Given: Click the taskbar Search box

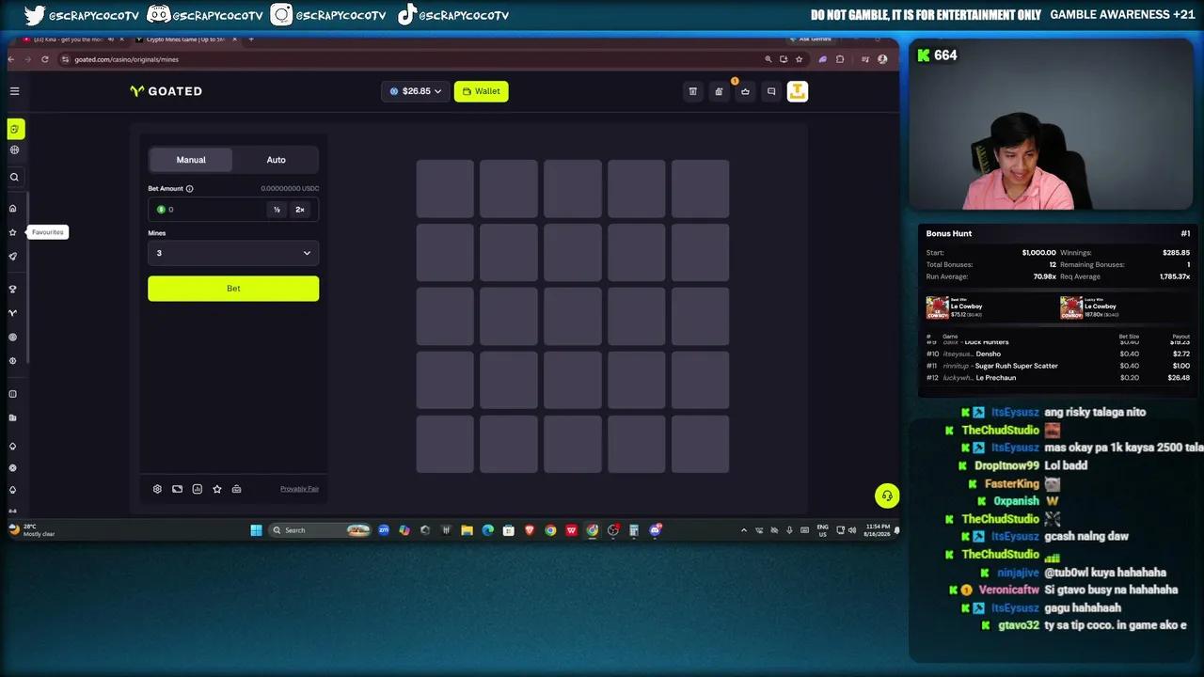Looking at the screenshot, I should click(x=320, y=530).
